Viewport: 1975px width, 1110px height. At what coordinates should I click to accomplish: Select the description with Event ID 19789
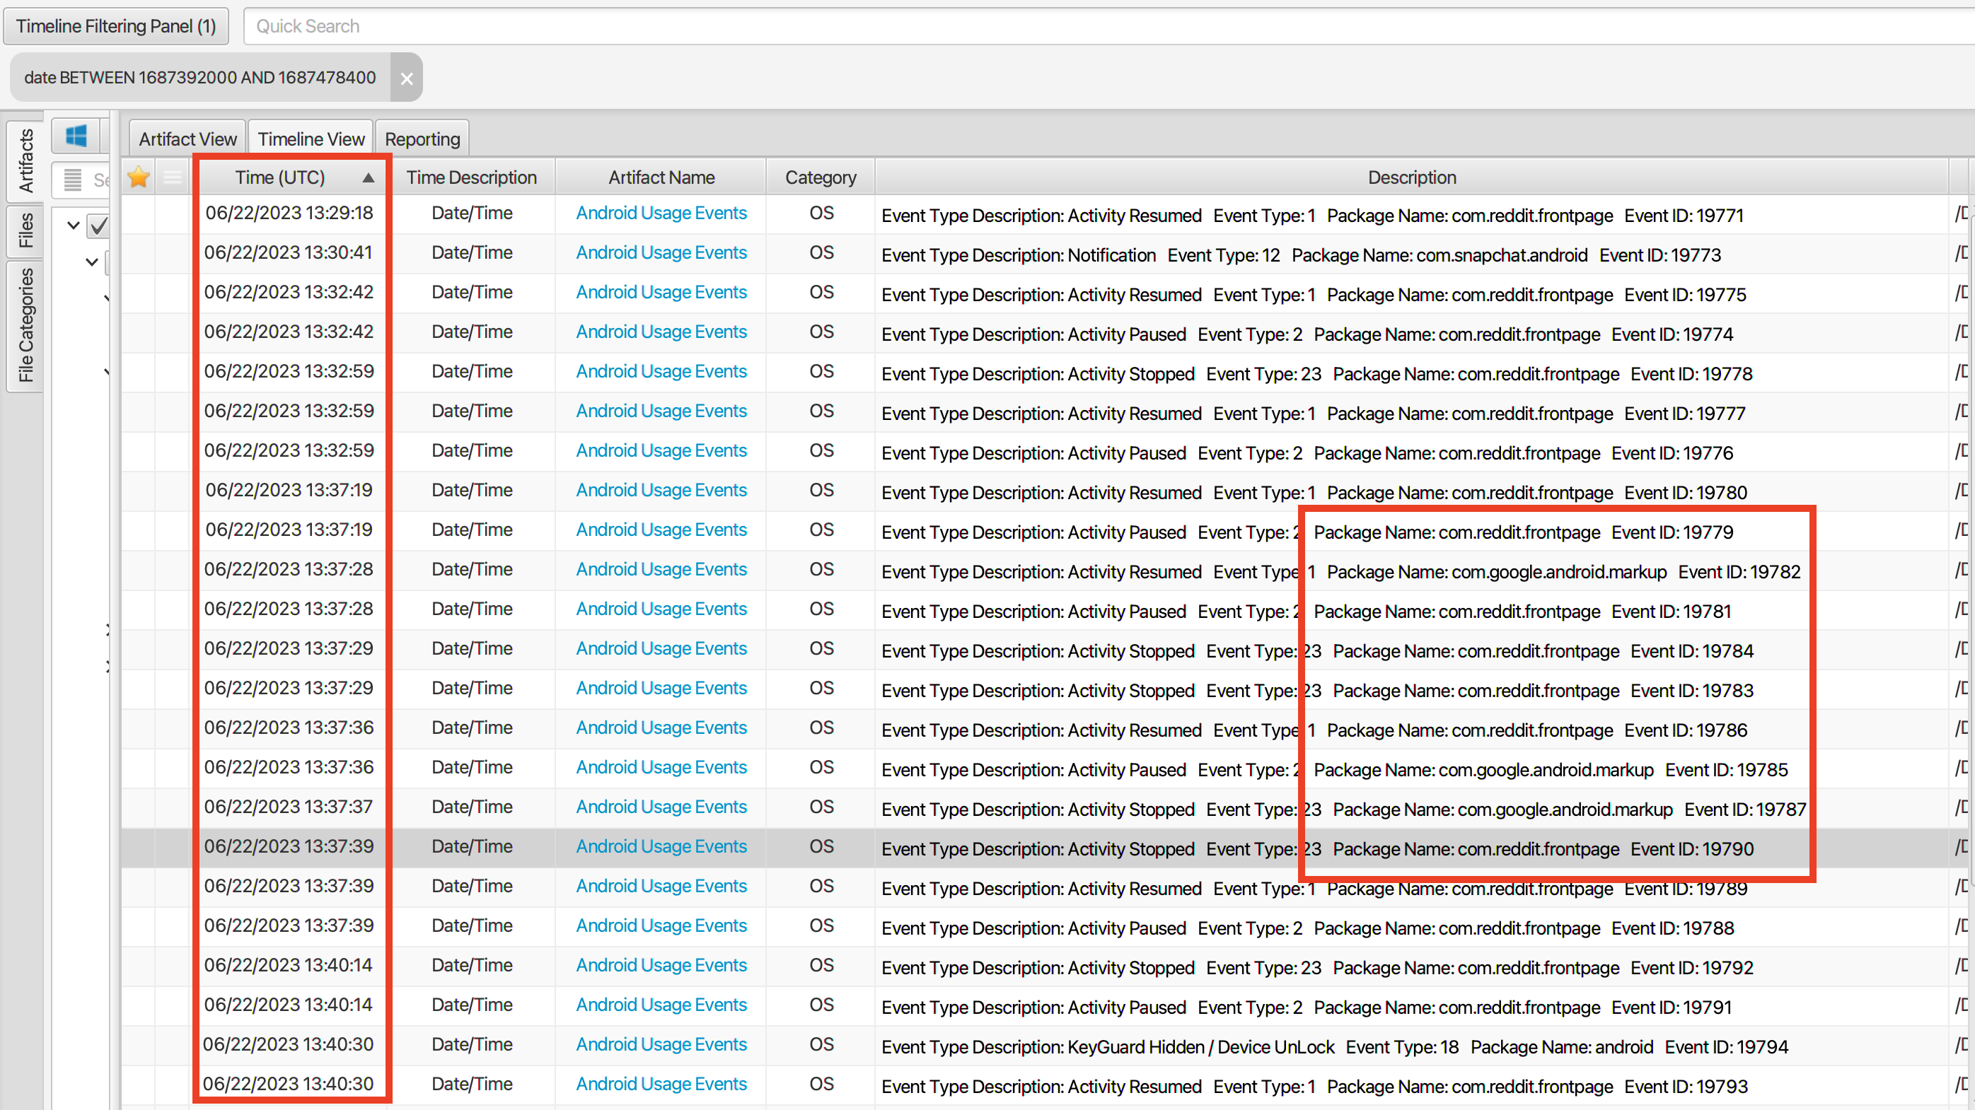[1314, 889]
